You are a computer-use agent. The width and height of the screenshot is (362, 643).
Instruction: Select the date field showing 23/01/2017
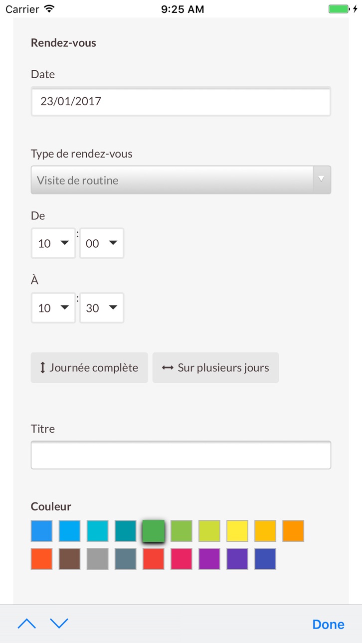point(181,101)
